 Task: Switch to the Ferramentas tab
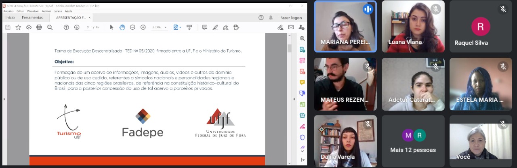32,18
